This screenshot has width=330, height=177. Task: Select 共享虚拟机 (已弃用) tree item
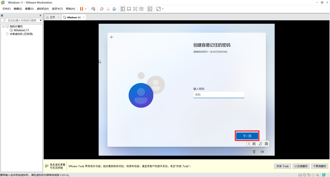(x=21, y=34)
